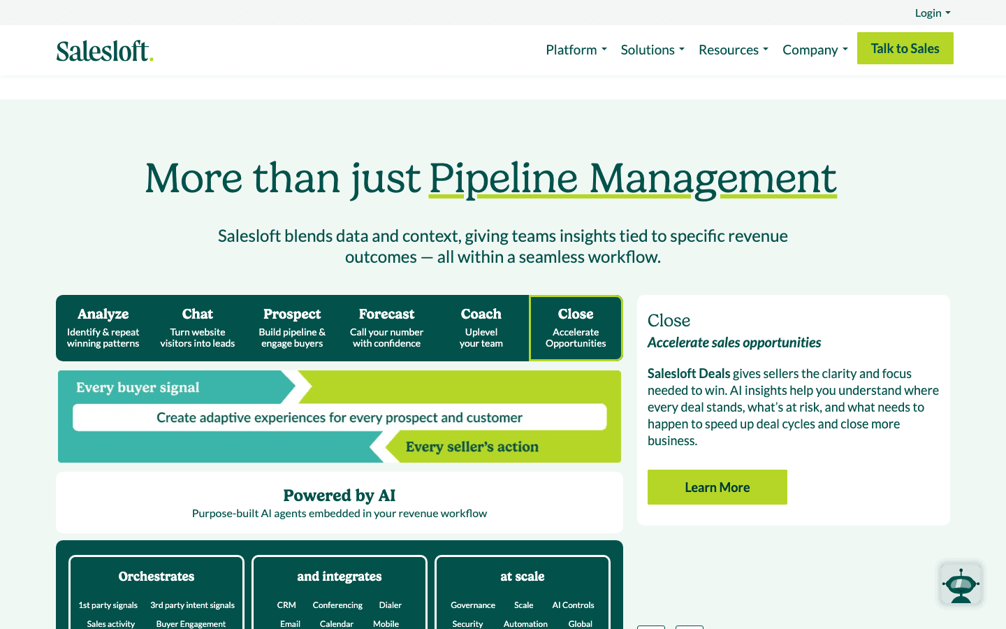Click the Scale label under 'at scale'
1006x629 pixels.
point(524,605)
